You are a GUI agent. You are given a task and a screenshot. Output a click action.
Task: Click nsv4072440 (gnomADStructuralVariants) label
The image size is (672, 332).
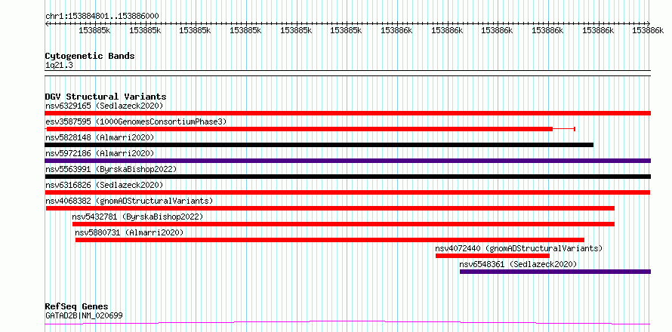point(519,248)
